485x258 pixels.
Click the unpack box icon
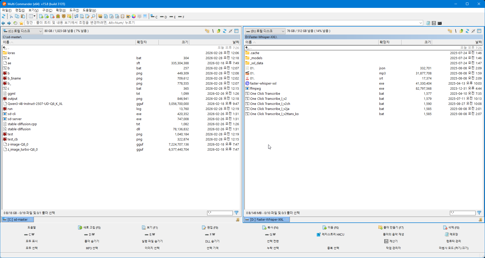64,16
